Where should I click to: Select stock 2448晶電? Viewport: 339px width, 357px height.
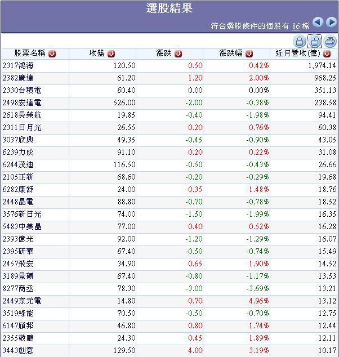pos(18,202)
